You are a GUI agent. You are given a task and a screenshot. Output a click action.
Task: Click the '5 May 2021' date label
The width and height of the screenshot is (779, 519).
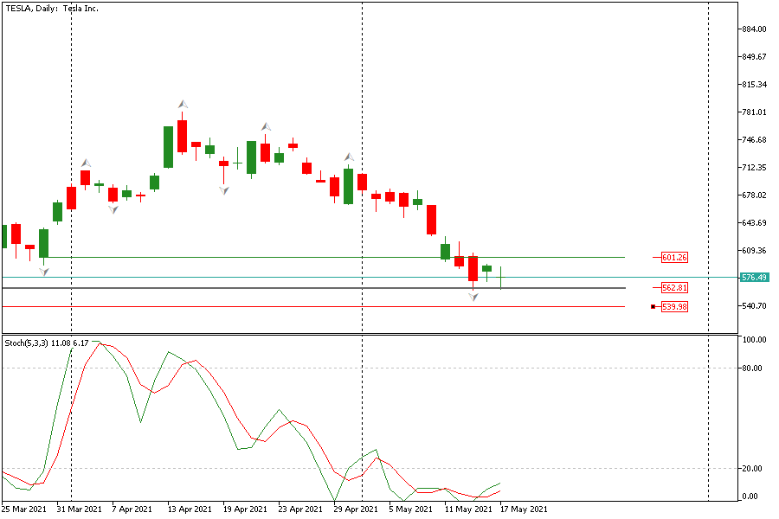pyautogui.click(x=411, y=509)
